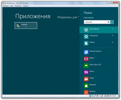Choose the Игры Xbox LIVE icon
Viewport: 121px width, 100px height.
[86, 66]
